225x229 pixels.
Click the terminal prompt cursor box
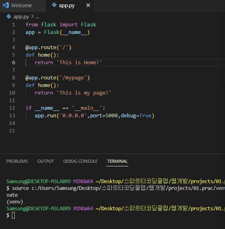coord(13,215)
